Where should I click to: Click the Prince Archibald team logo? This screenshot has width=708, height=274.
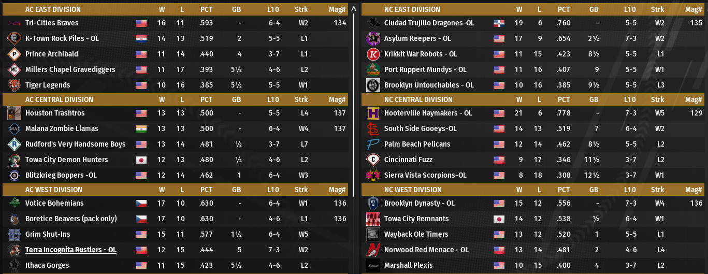tap(14, 54)
